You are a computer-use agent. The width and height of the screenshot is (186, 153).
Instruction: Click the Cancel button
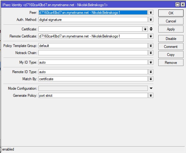[x=171, y=21]
